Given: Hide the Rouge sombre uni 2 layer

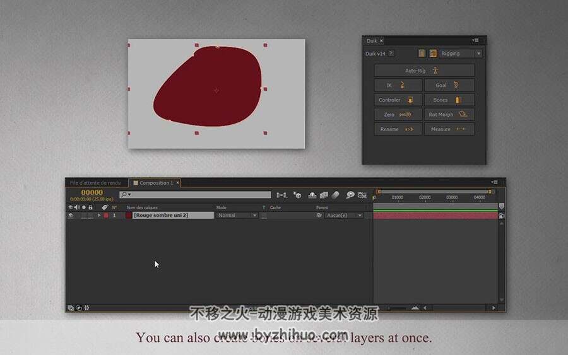Looking at the screenshot, I should [x=71, y=215].
